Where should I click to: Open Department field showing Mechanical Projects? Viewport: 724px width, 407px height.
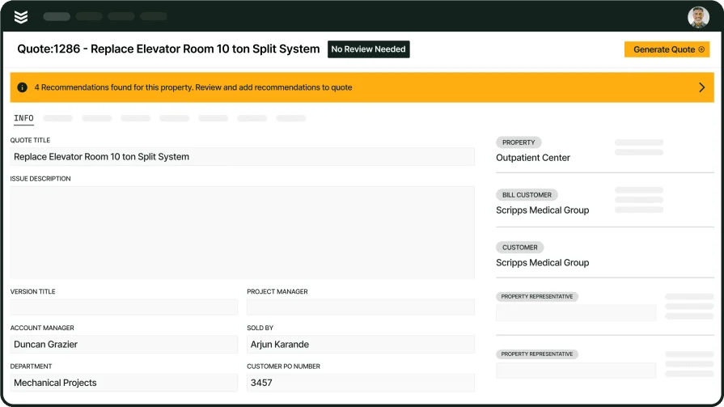[124, 383]
